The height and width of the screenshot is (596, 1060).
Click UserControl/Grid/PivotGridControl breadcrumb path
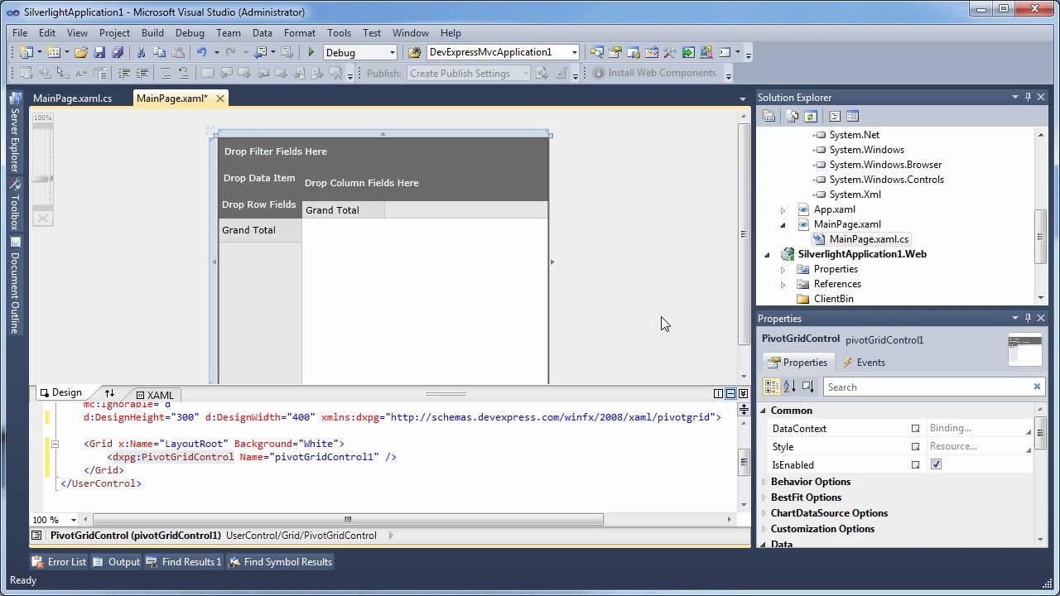point(301,536)
